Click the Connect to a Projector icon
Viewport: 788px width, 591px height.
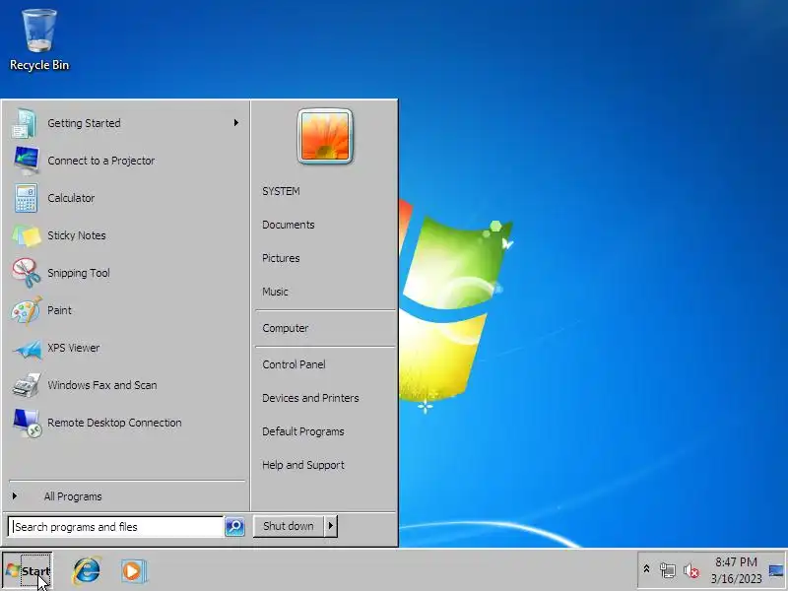pos(27,161)
